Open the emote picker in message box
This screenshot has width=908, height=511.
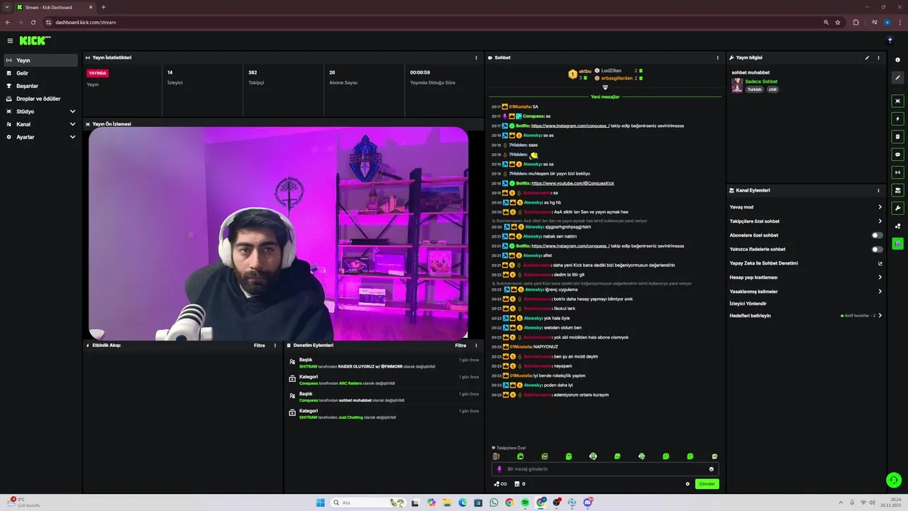click(711, 469)
